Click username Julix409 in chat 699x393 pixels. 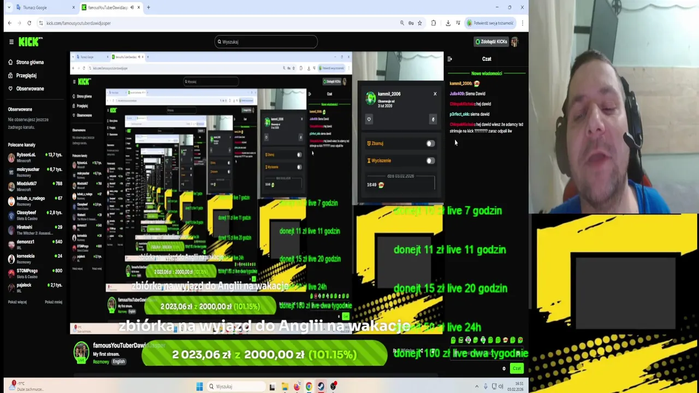point(457,94)
